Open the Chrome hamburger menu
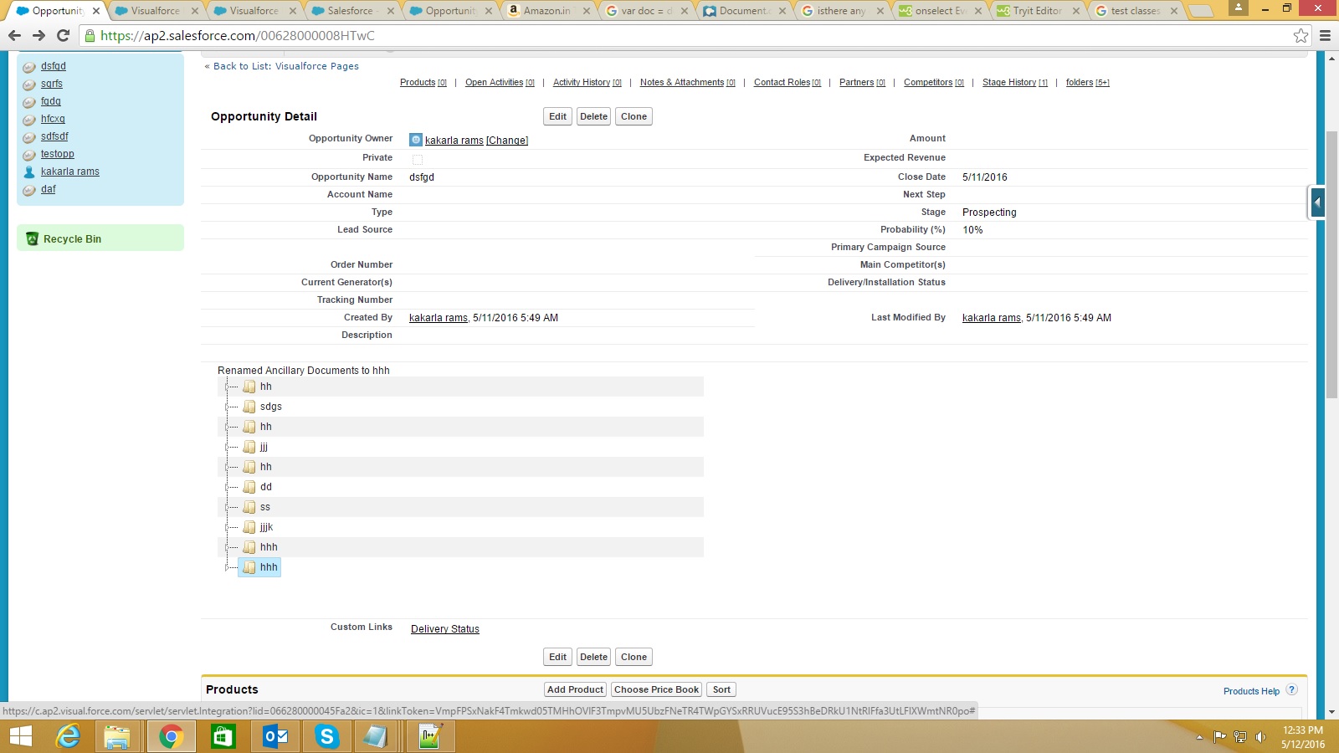 pos(1325,36)
